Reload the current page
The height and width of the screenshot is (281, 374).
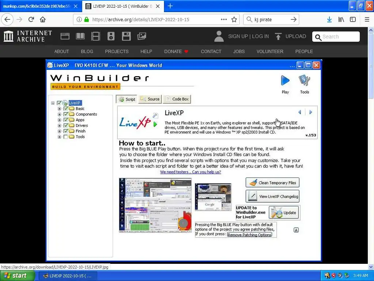tap(31, 19)
